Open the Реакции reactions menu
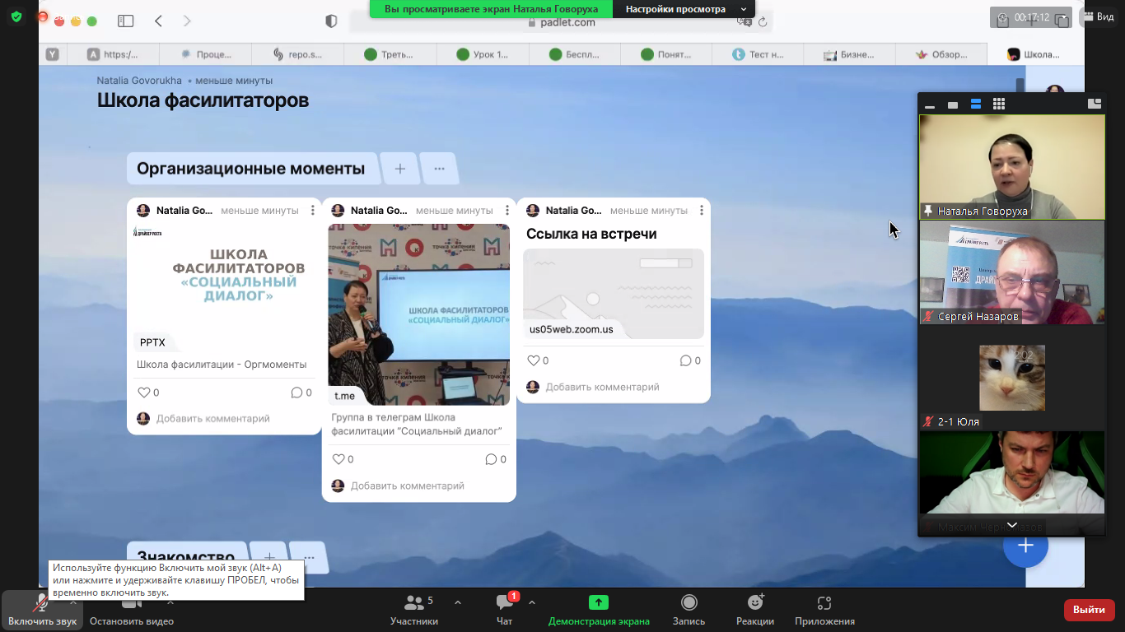The image size is (1125, 632). [x=754, y=609]
